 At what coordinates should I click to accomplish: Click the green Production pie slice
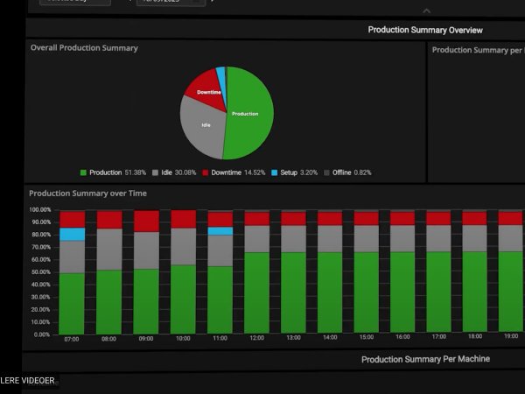click(x=249, y=109)
